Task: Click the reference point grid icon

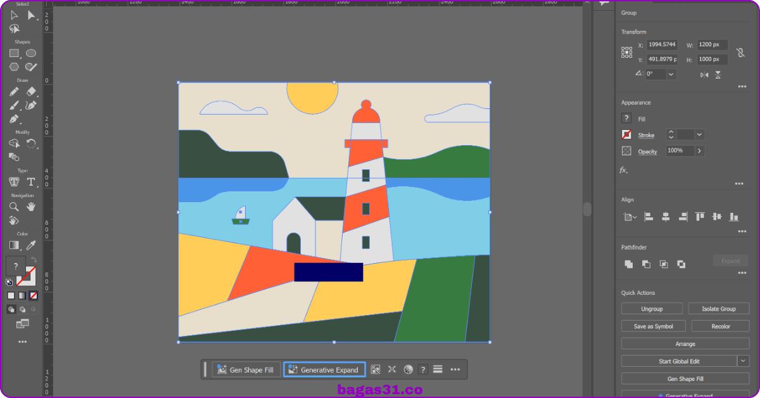Action: [x=626, y=53]
